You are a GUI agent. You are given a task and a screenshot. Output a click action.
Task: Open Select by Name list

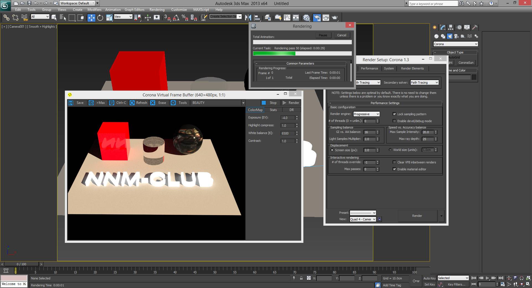tap(63, 18)
